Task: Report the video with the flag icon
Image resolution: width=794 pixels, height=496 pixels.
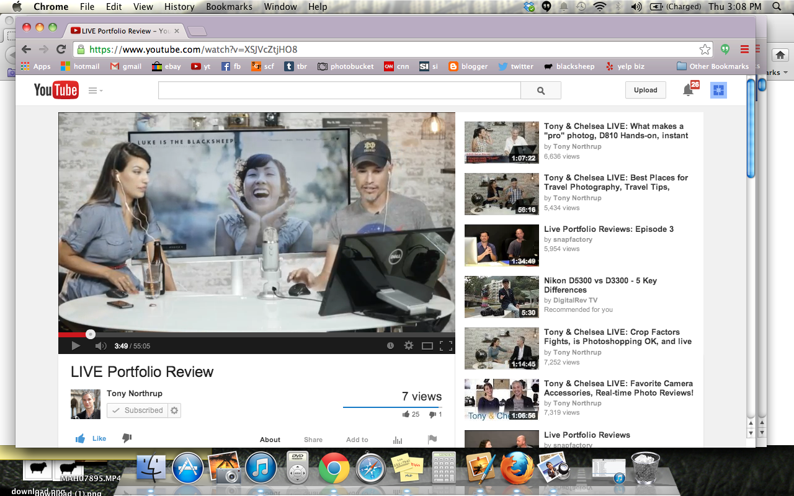Action: (432, 440)
